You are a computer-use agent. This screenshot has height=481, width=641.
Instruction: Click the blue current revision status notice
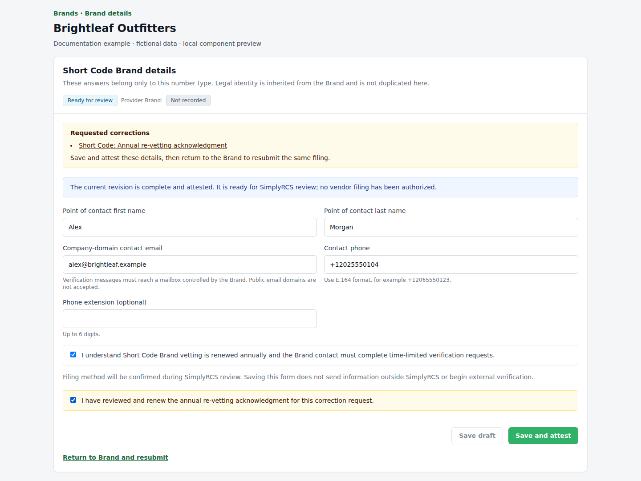click(320, 187)
